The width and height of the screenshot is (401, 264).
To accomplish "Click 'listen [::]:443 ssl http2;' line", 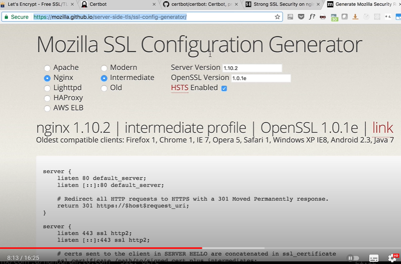I will 103,240.
